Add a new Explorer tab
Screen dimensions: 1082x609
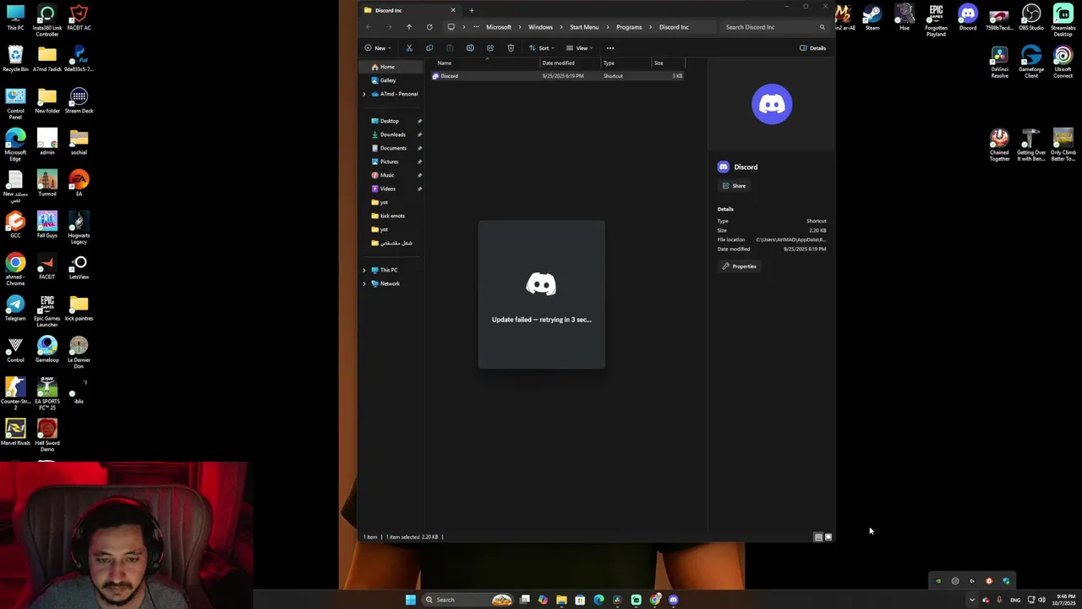pyautogui.click(x=472, y=10)
